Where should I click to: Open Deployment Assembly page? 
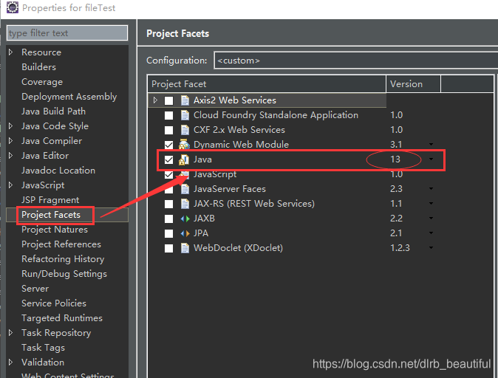[69, 97]
